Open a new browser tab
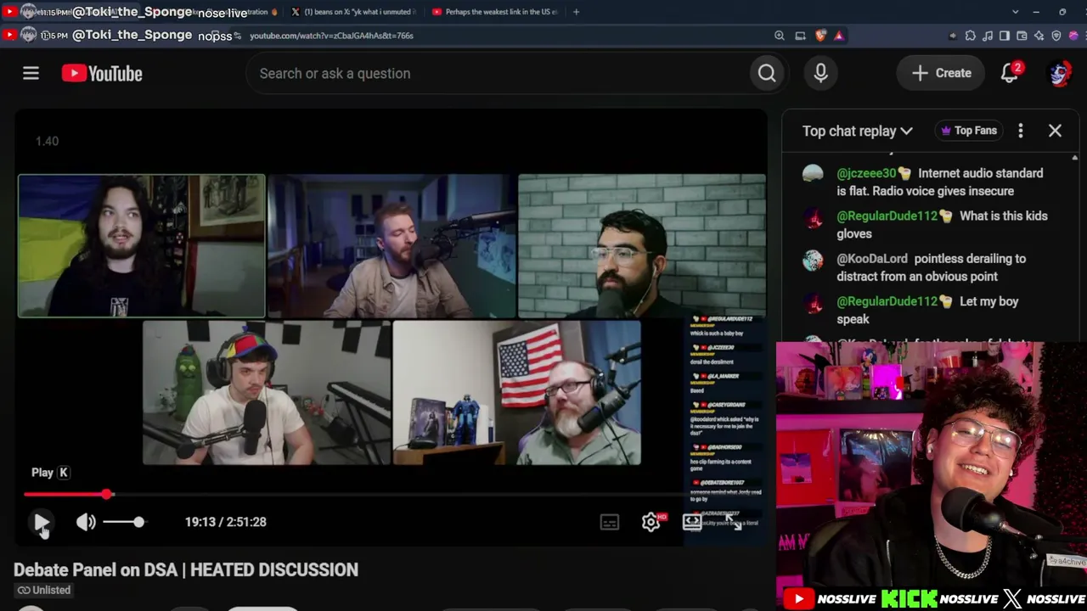Viewport: 1087px width, 611px height. pos(576,12)
